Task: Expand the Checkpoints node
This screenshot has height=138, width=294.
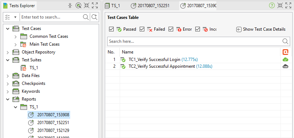Action: tap(8, 84)
